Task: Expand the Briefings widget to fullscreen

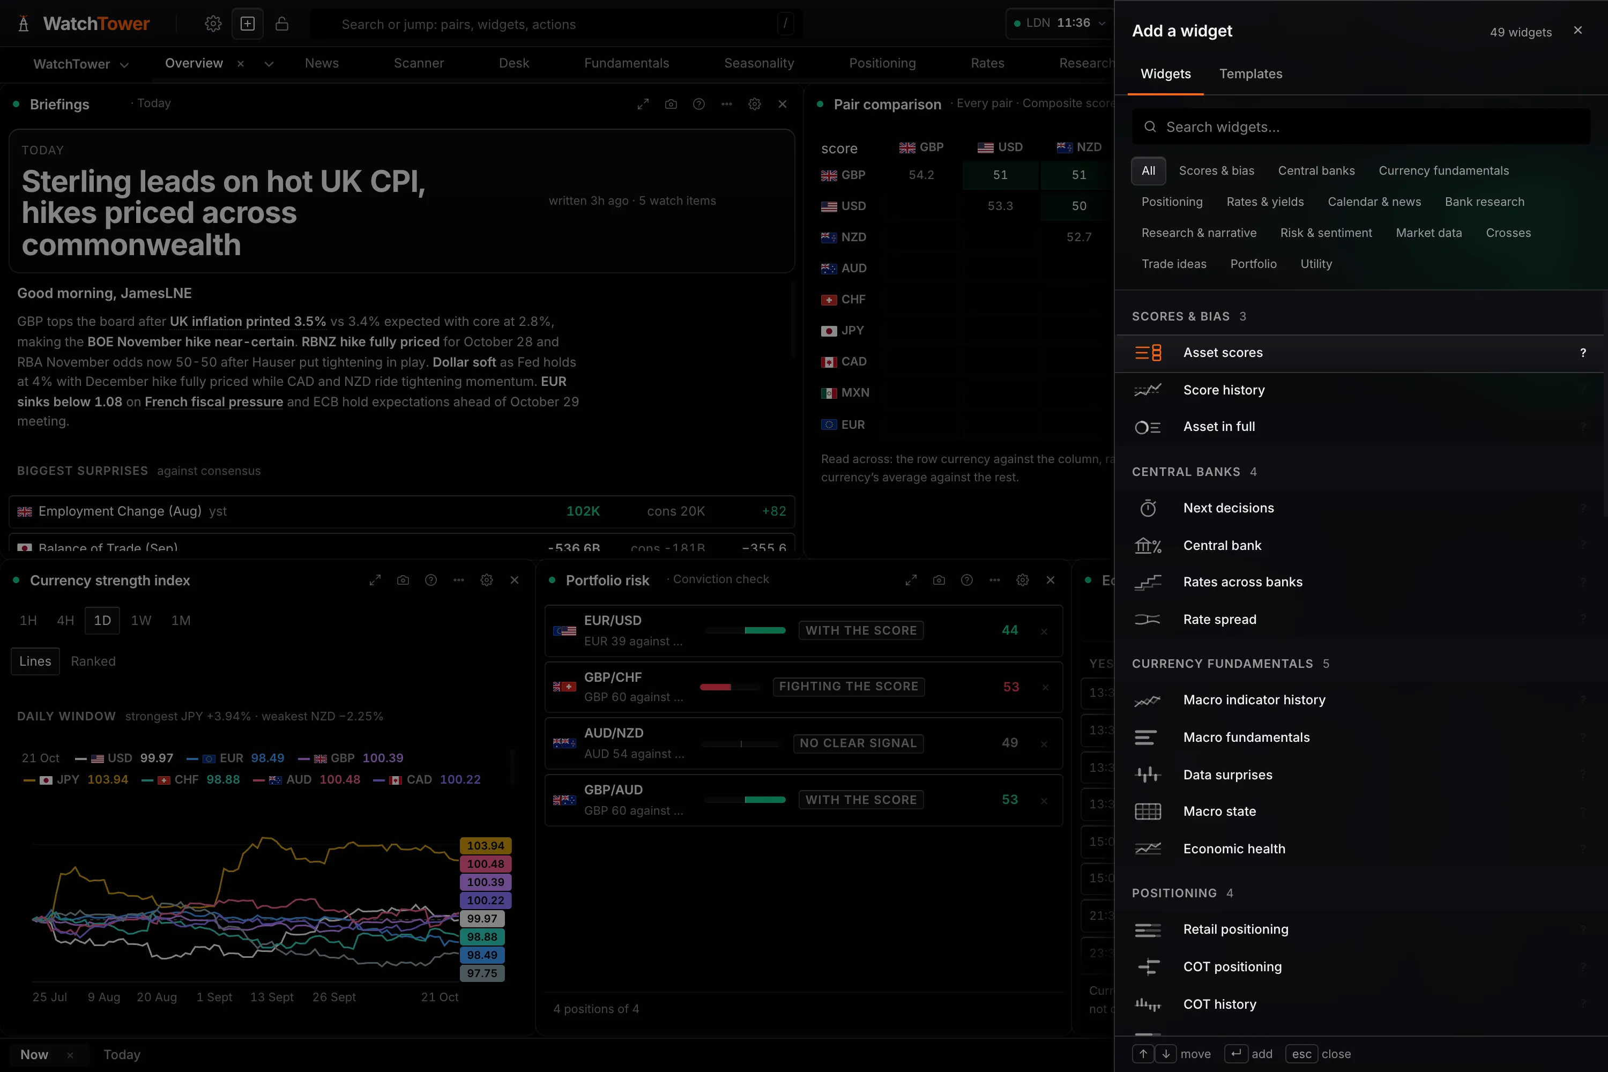Action: click(x=643, y=104)
